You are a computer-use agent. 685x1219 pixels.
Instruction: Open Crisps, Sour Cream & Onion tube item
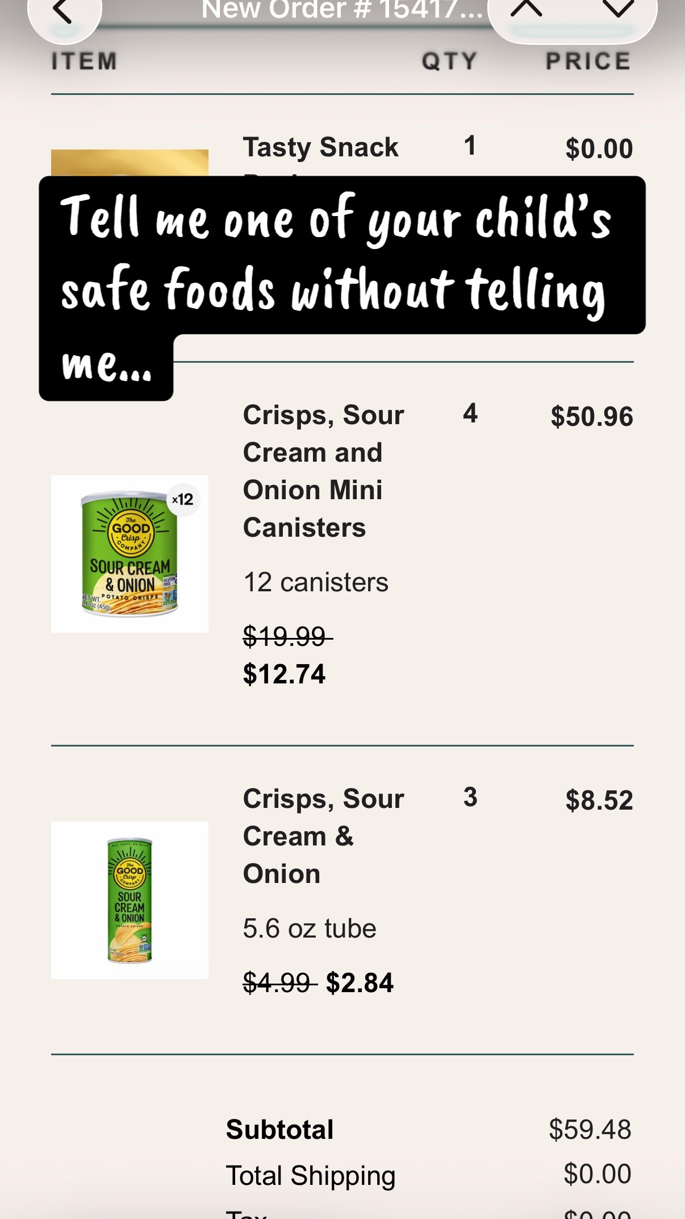(323, 836)
